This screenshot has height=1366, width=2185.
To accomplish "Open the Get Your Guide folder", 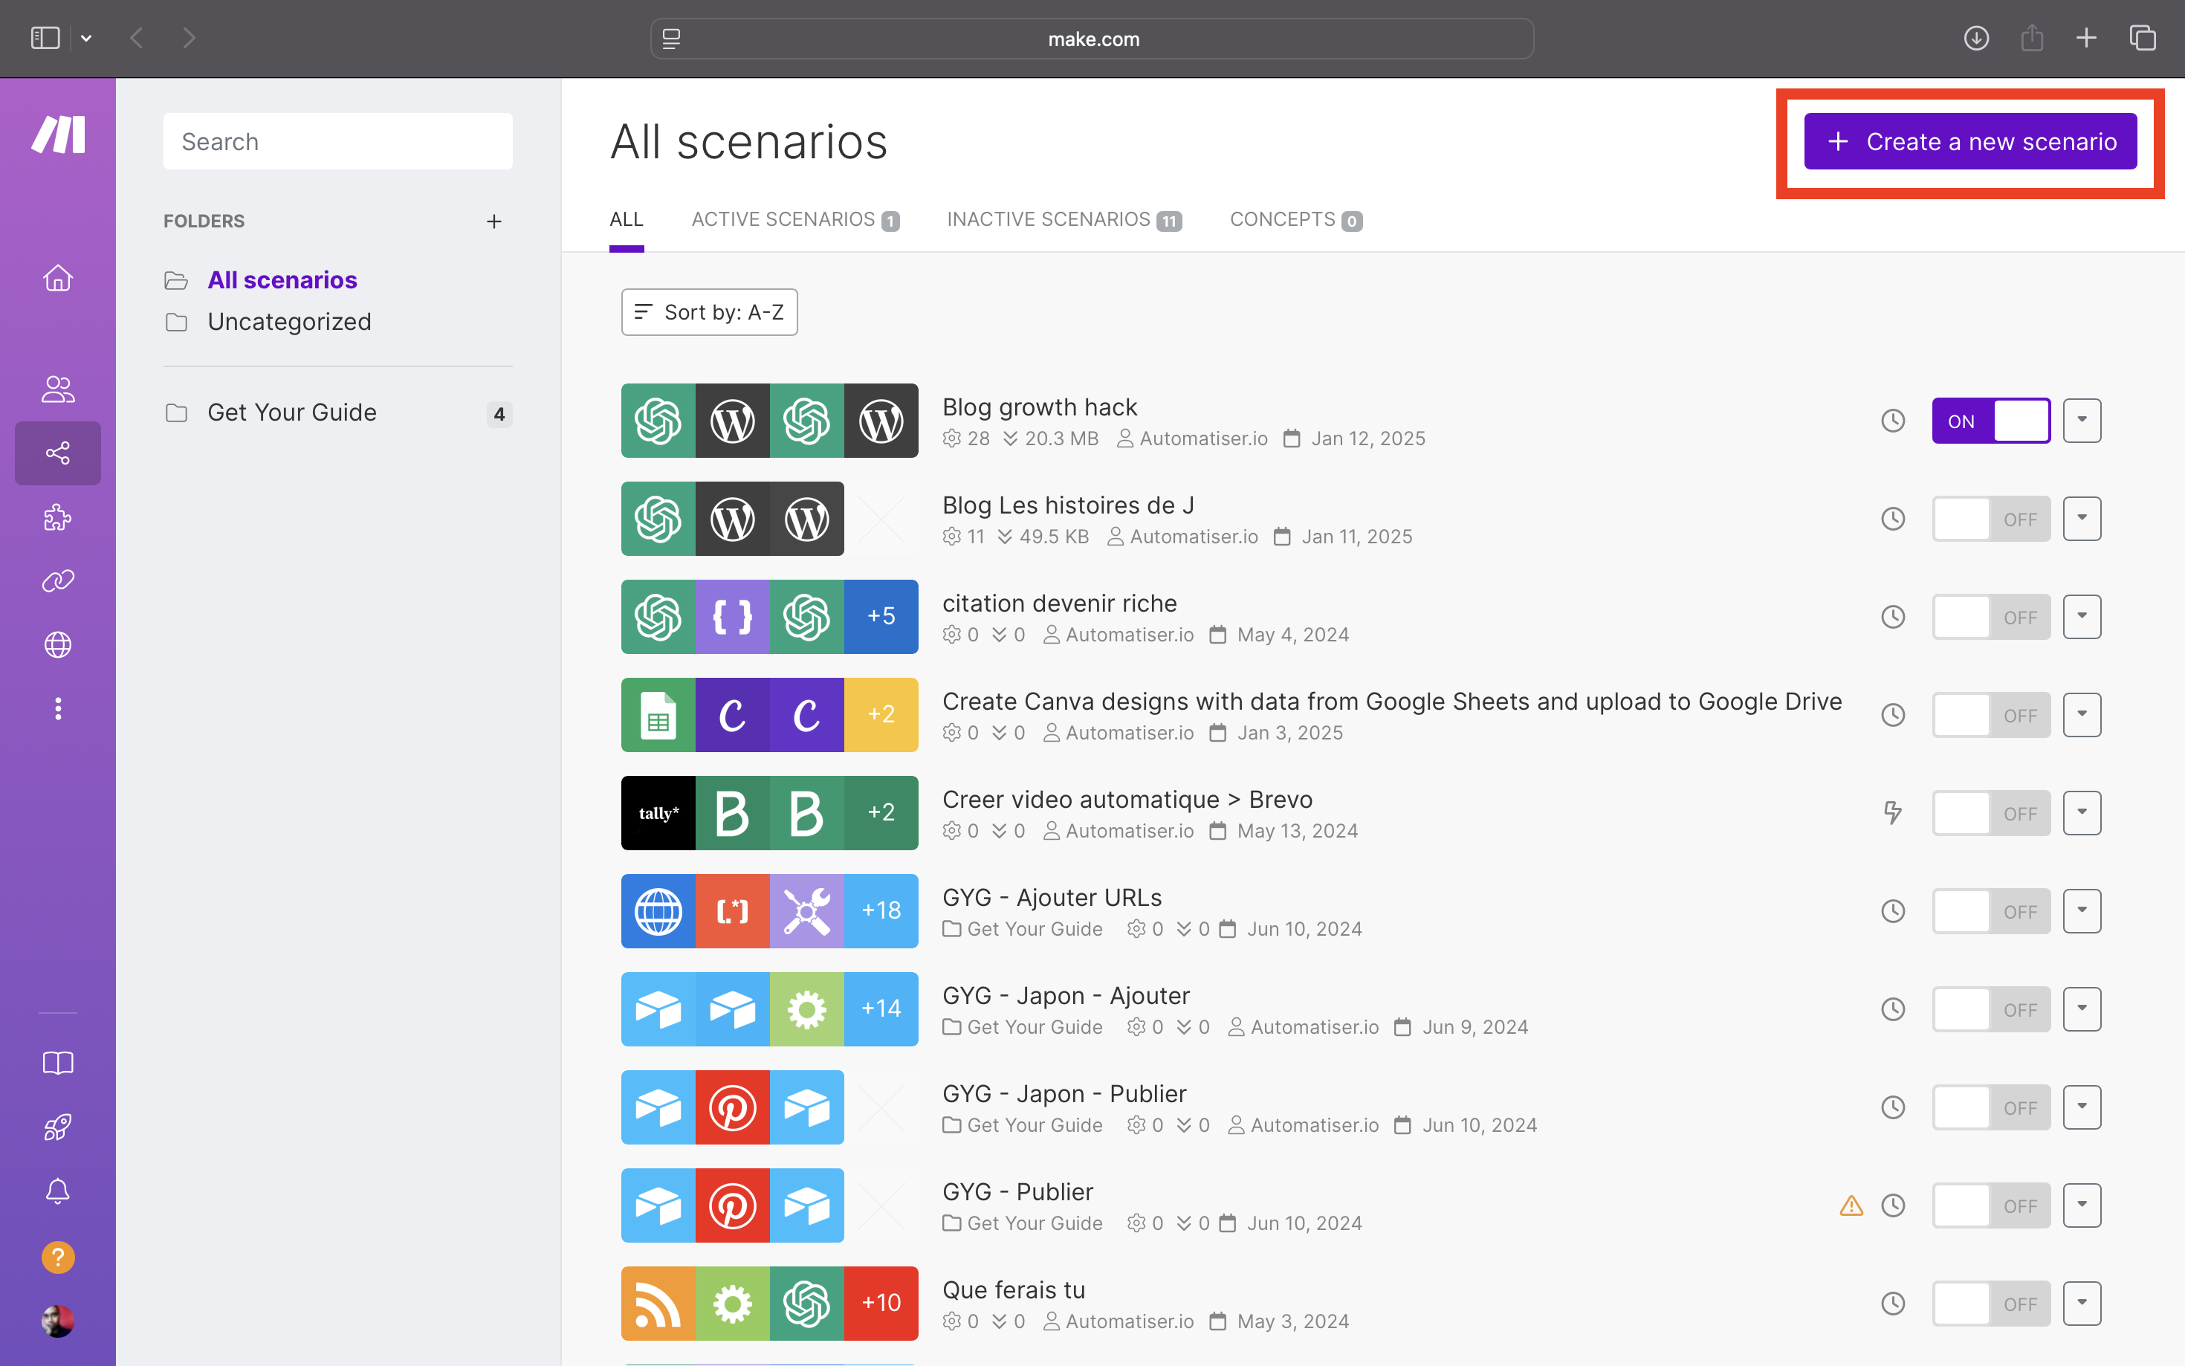I will (291, 411).
